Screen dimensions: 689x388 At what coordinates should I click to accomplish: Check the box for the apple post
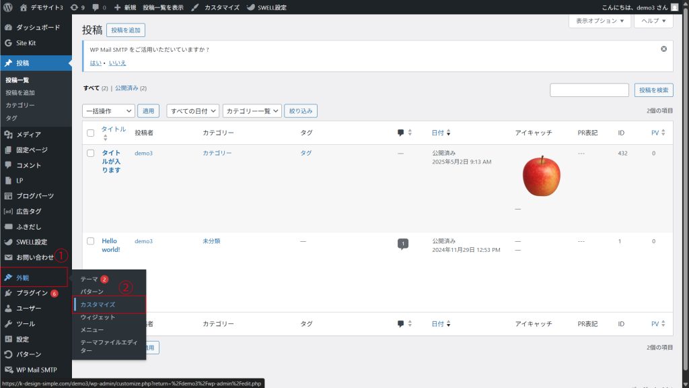(x=91, y=154)
